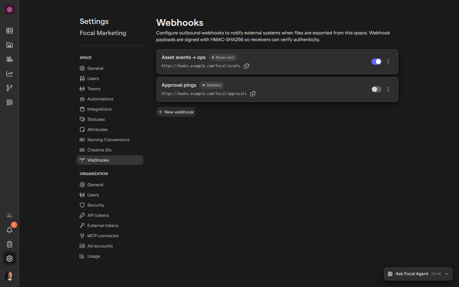Open Attributes settings
The image size is (459, 287).
(110, 129)
